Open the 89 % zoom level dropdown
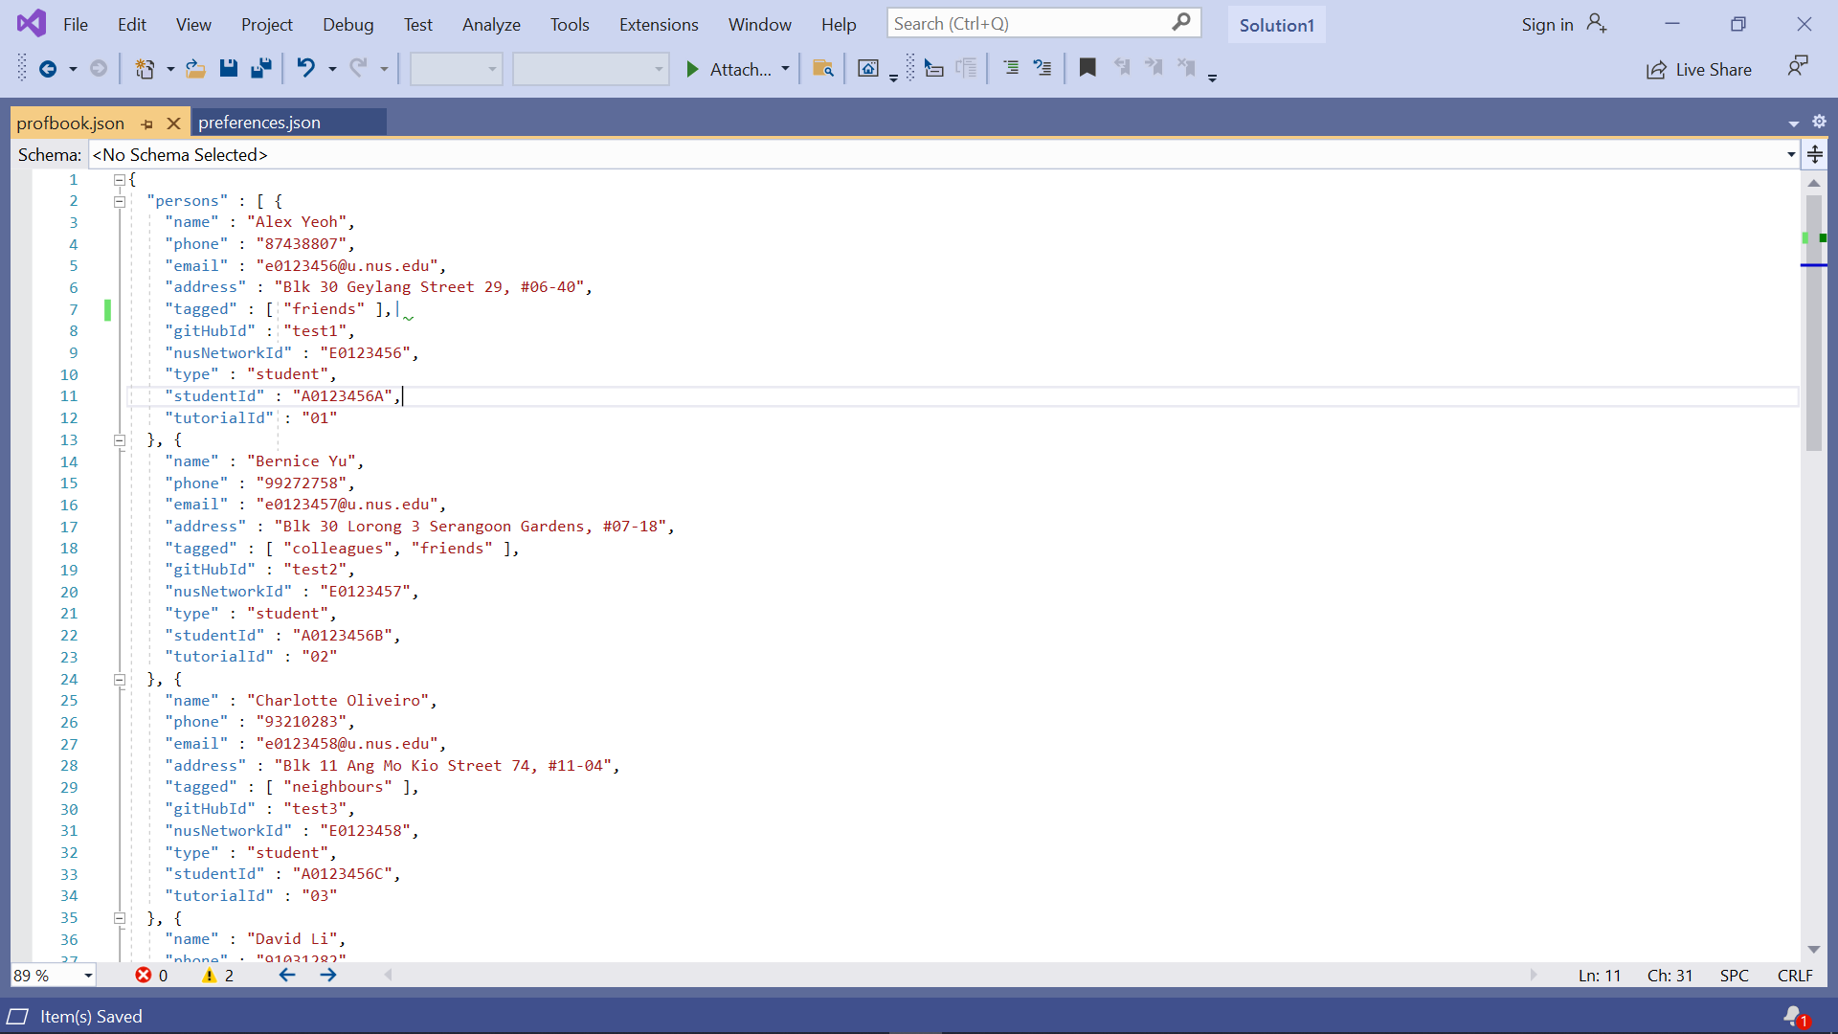The height and width of the screenshot is (1034, 1838). click(88, 976)
